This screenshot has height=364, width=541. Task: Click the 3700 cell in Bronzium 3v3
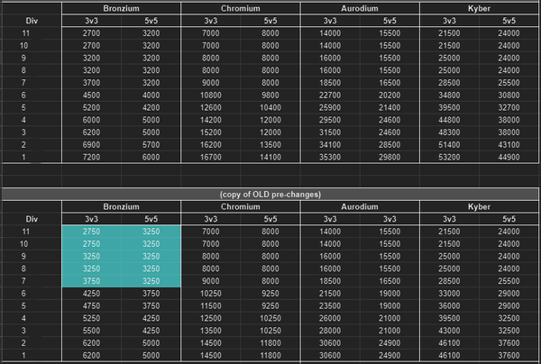coord(91,83)
